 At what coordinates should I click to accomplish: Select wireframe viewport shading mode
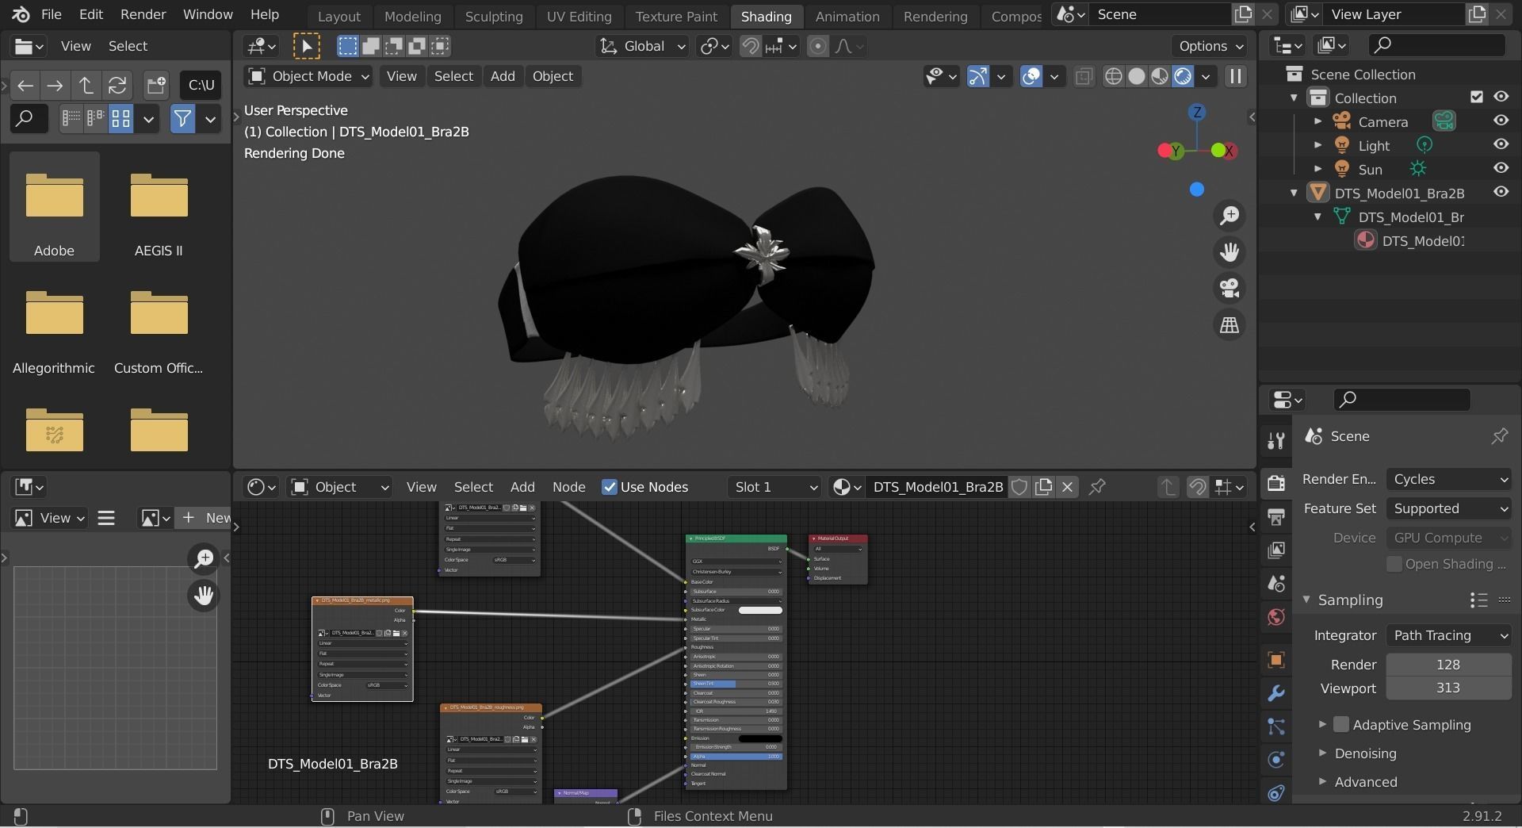(1113, 76)
